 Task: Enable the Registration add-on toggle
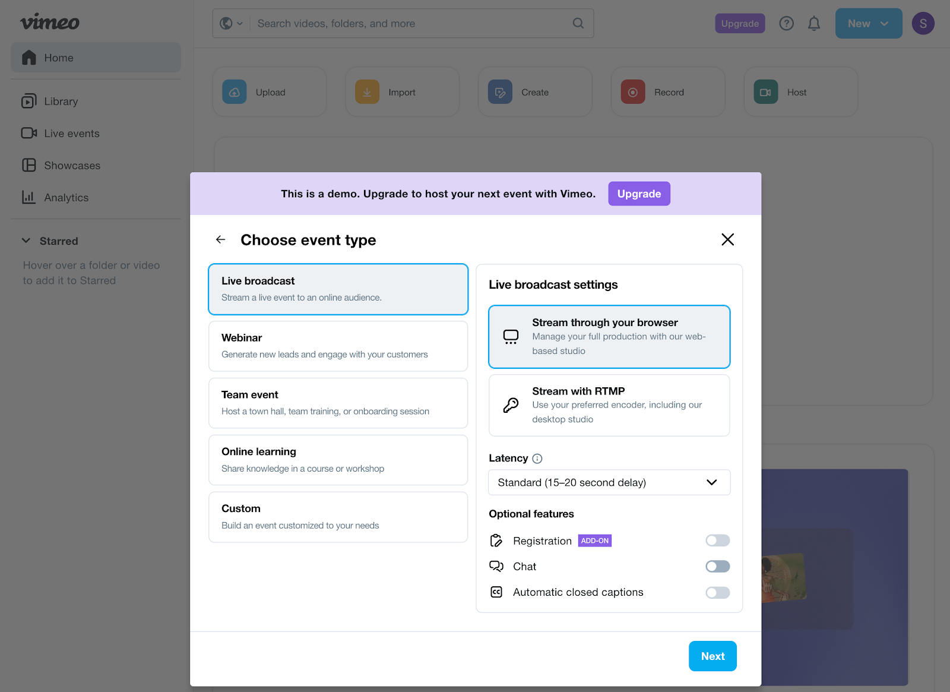[x=717, y=540]
